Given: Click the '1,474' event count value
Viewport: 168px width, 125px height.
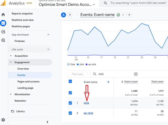Looking at the screenshot, I should coord(134,101).
